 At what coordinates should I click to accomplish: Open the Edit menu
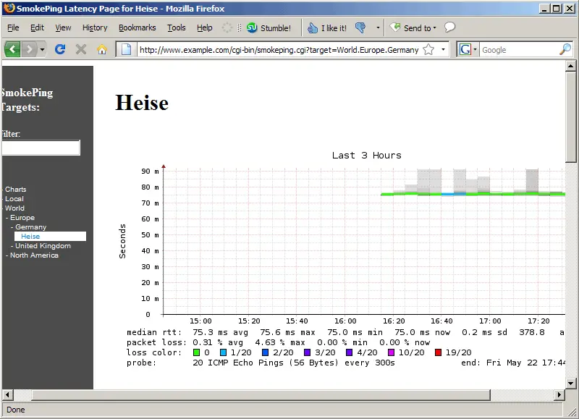37,27
